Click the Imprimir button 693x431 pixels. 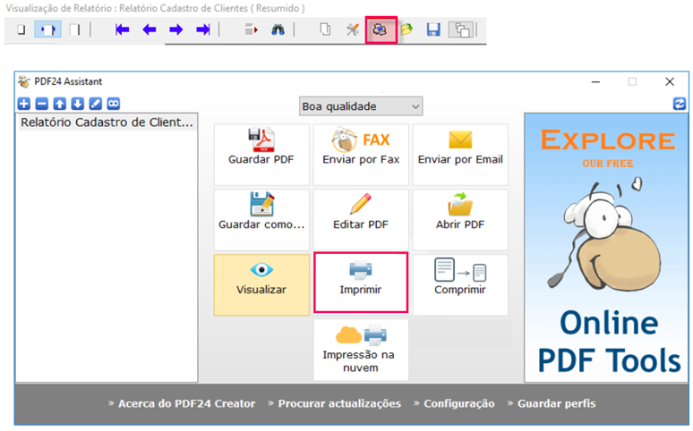coord(361,283)
